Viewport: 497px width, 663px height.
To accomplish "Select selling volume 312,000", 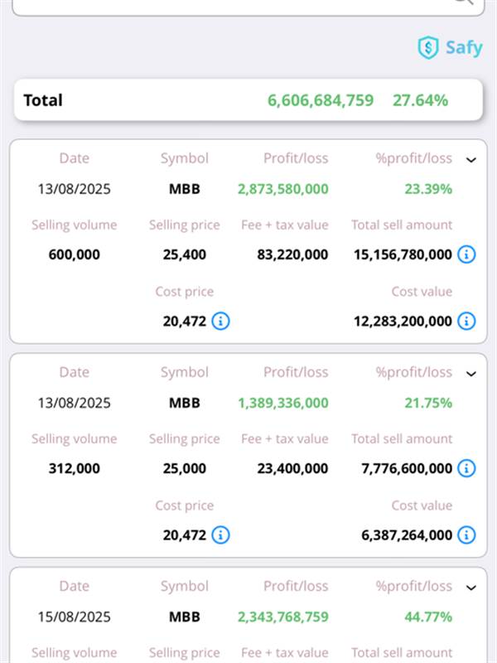I will (x=75, y=468).
